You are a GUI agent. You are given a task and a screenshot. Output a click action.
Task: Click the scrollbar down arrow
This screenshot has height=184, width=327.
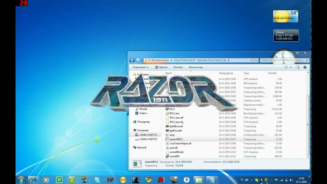(308, 157)
